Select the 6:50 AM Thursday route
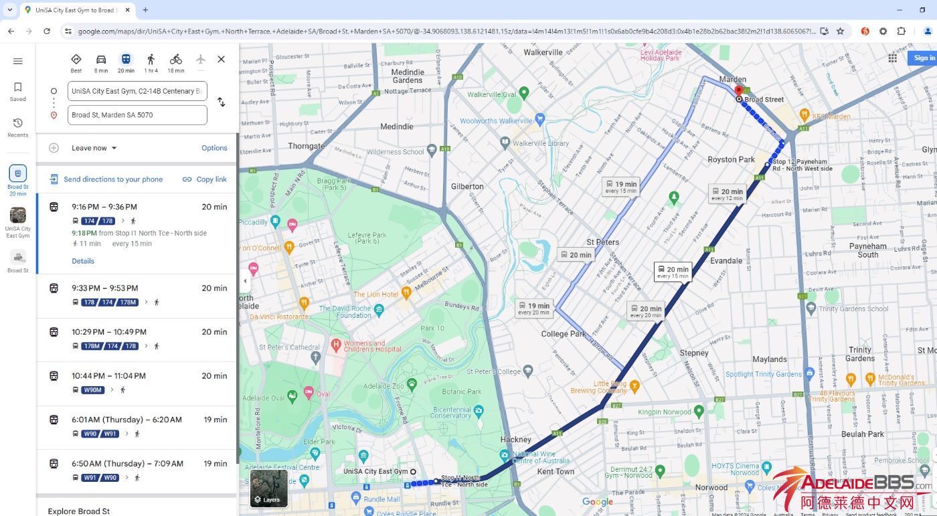Screen dimensions: 937x516 [x=137, y=470]
